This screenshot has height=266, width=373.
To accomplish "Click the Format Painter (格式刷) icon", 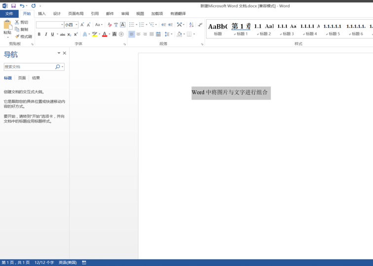I will (17, 36).
